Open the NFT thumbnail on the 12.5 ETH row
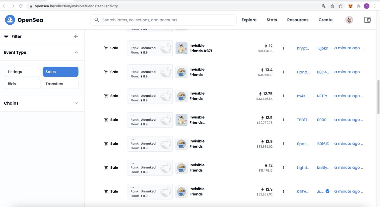The width and height of the screenshot is (380, 207). point(181,120)
